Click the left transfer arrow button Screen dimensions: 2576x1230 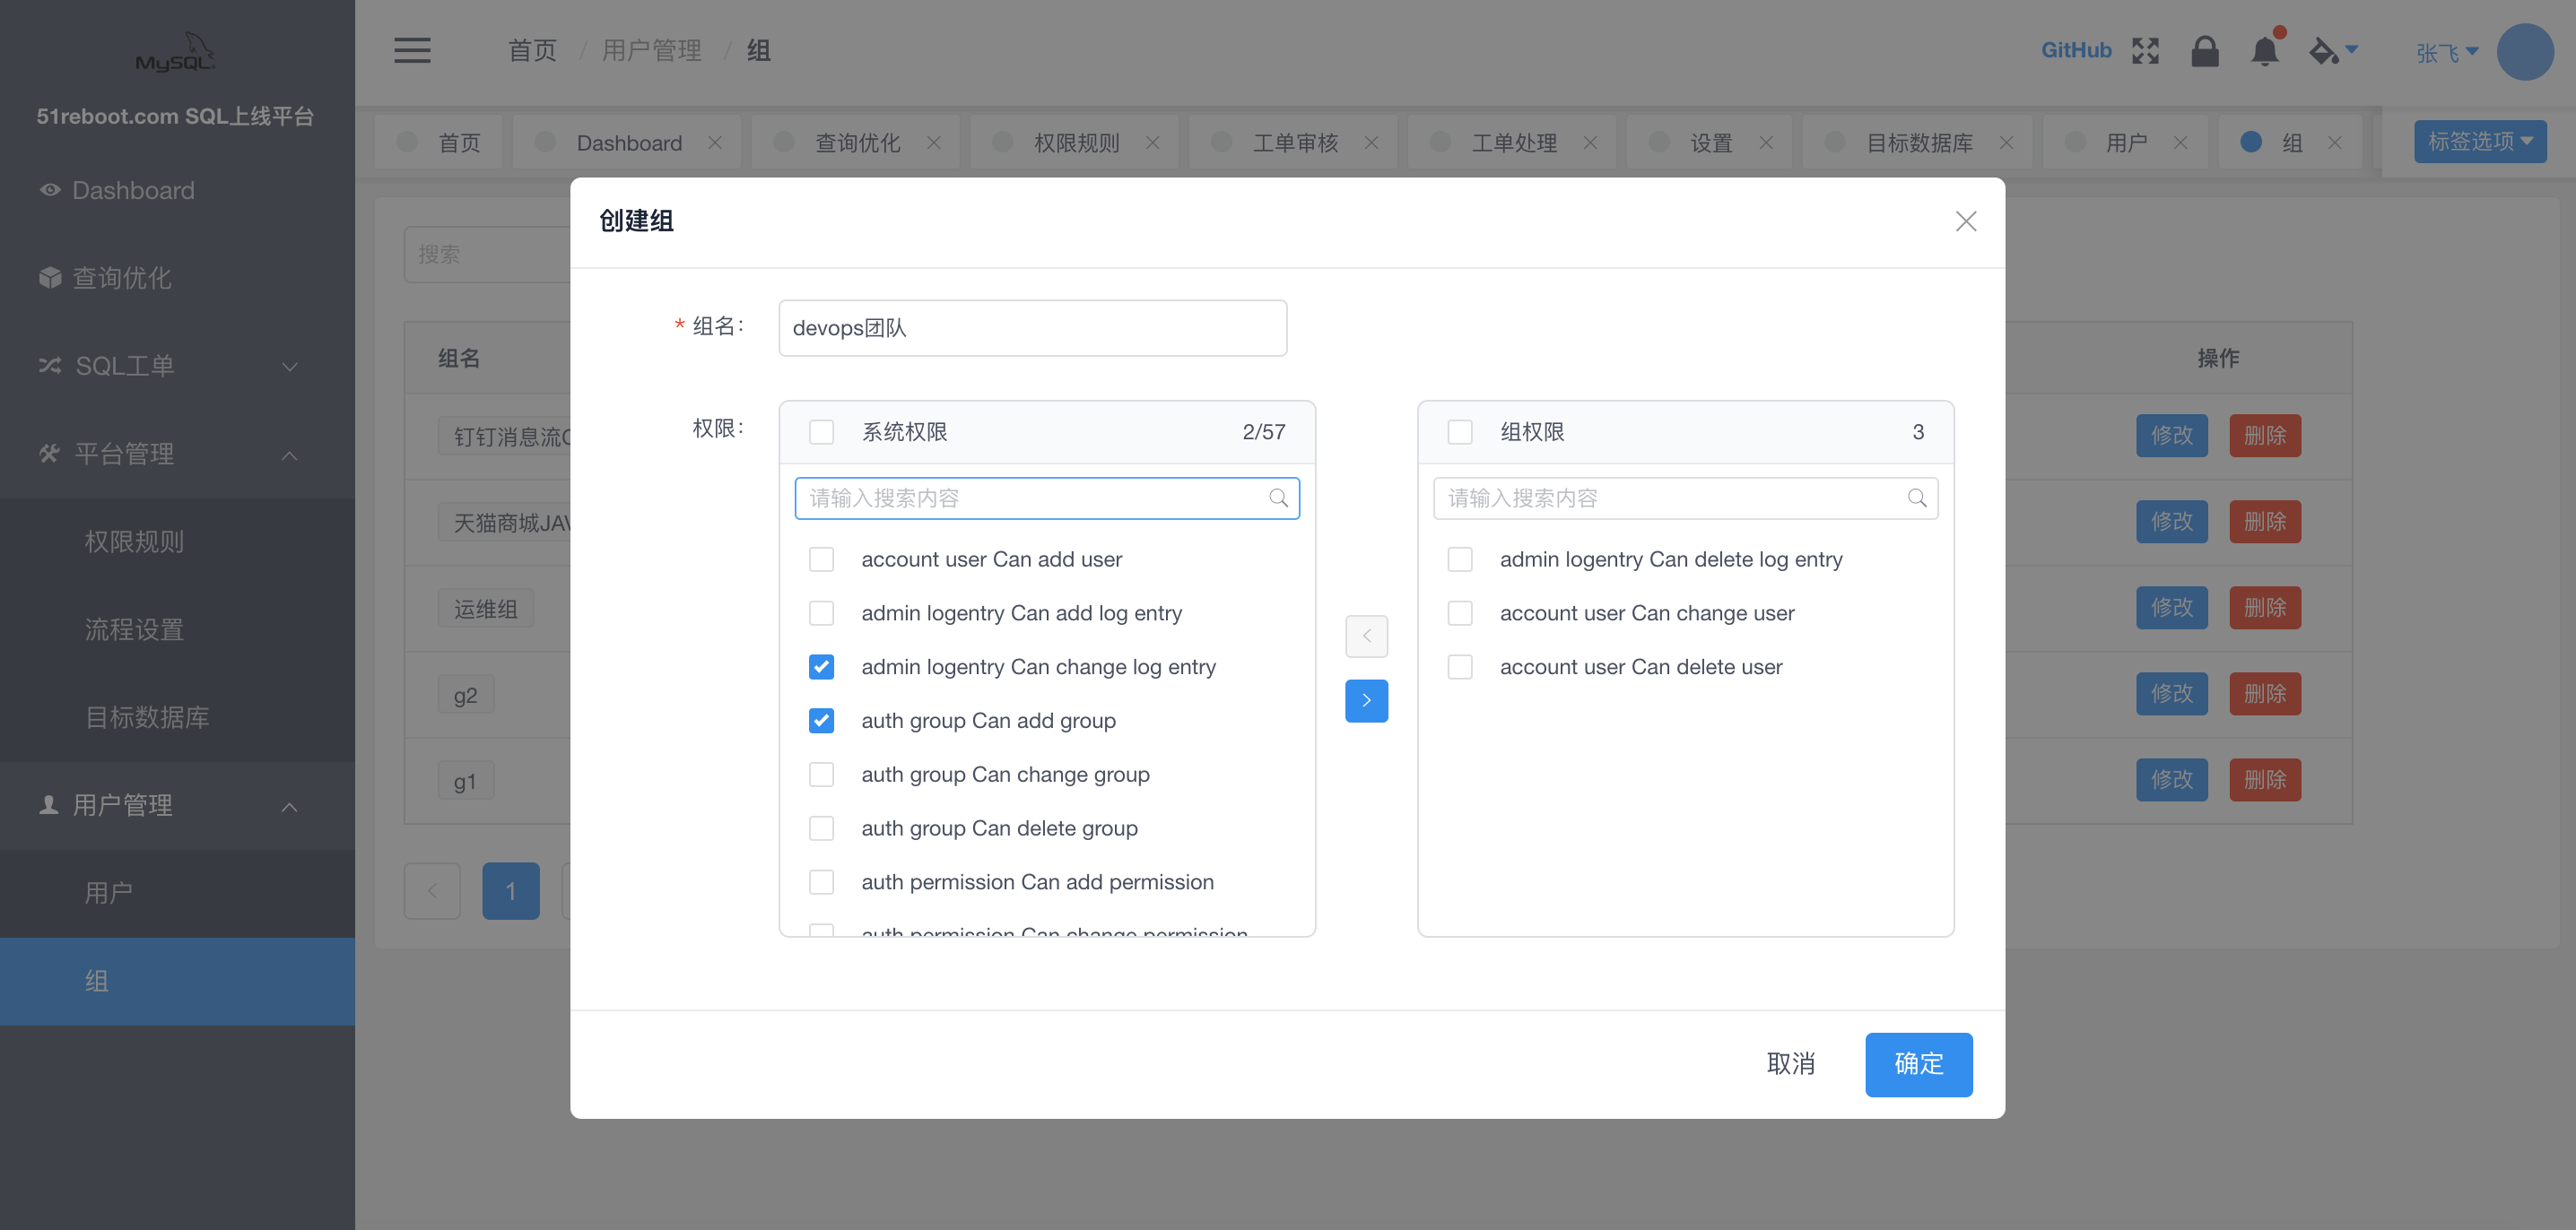(x=1366, y=637)
